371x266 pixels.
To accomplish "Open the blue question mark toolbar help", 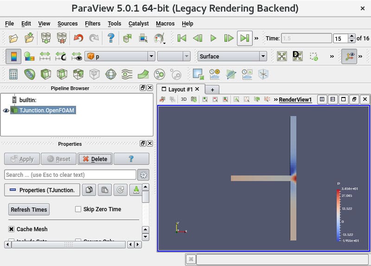I will (x=111, y=38).
